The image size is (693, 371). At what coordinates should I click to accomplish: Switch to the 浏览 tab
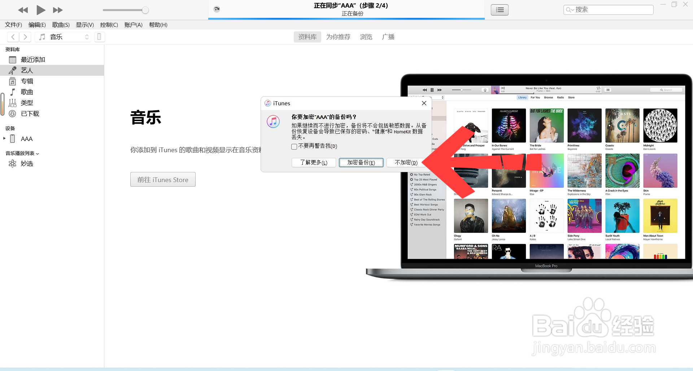coord(366,37)
